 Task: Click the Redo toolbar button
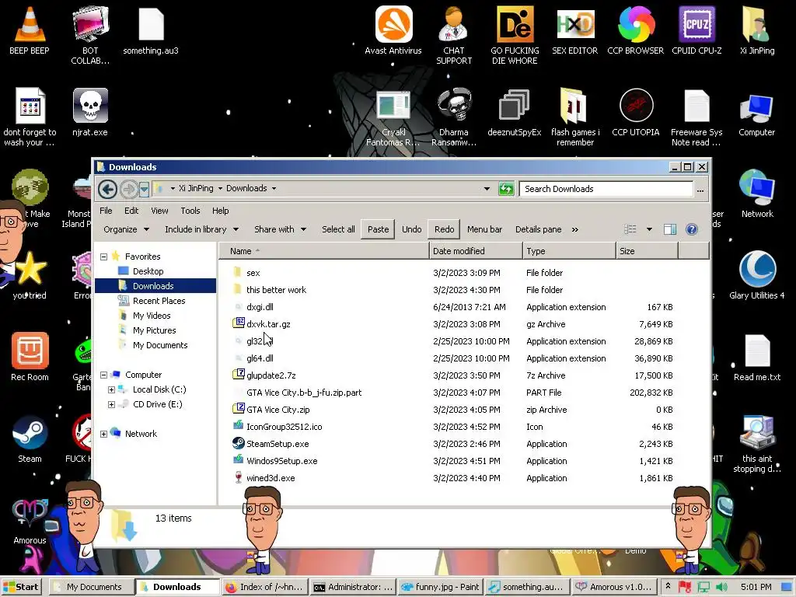point(444,229)
